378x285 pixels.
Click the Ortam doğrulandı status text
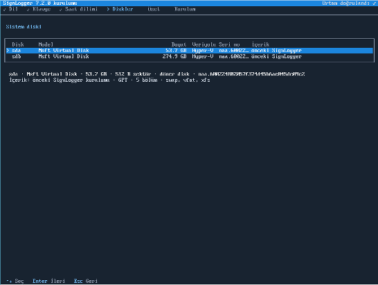[x=345, y=3]
